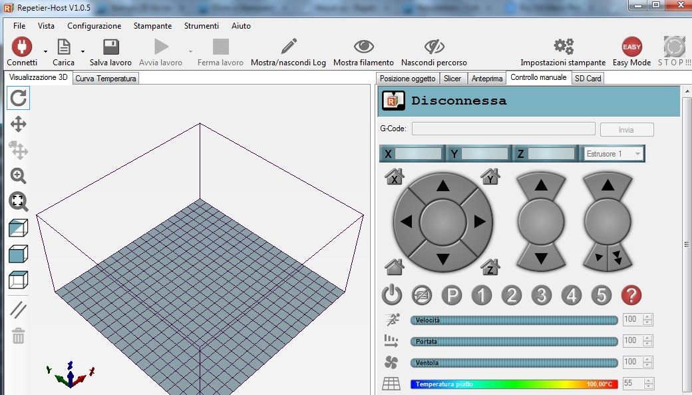The width and height of the screenshot is (692, 395).
Task: Click the Salva lavoro floppy disk icon
Action: click(110, 47)
